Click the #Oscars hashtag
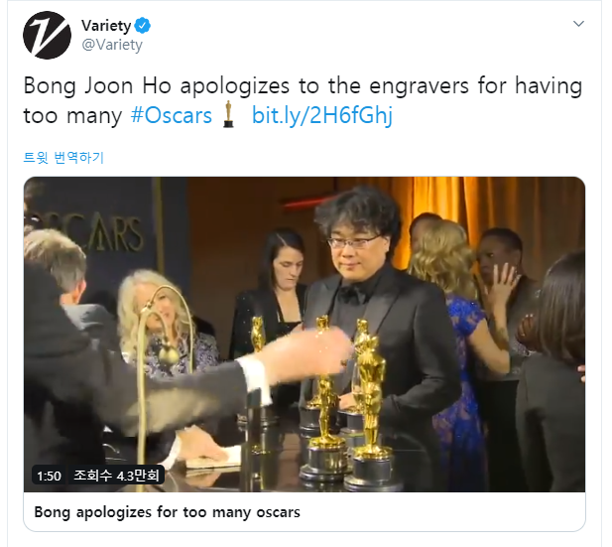This screenshot has width=612, height=547. pos(171,115)
